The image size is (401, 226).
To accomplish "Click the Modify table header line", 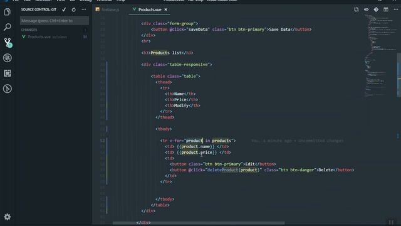I will click(182, 105).
